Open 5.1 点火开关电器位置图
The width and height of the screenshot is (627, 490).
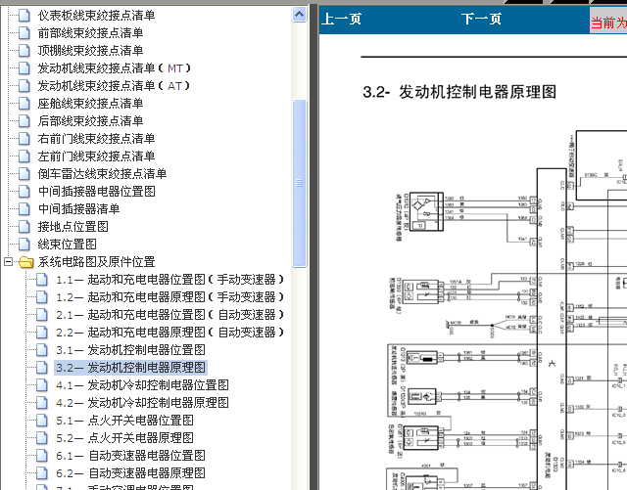[x=124, y=421]
